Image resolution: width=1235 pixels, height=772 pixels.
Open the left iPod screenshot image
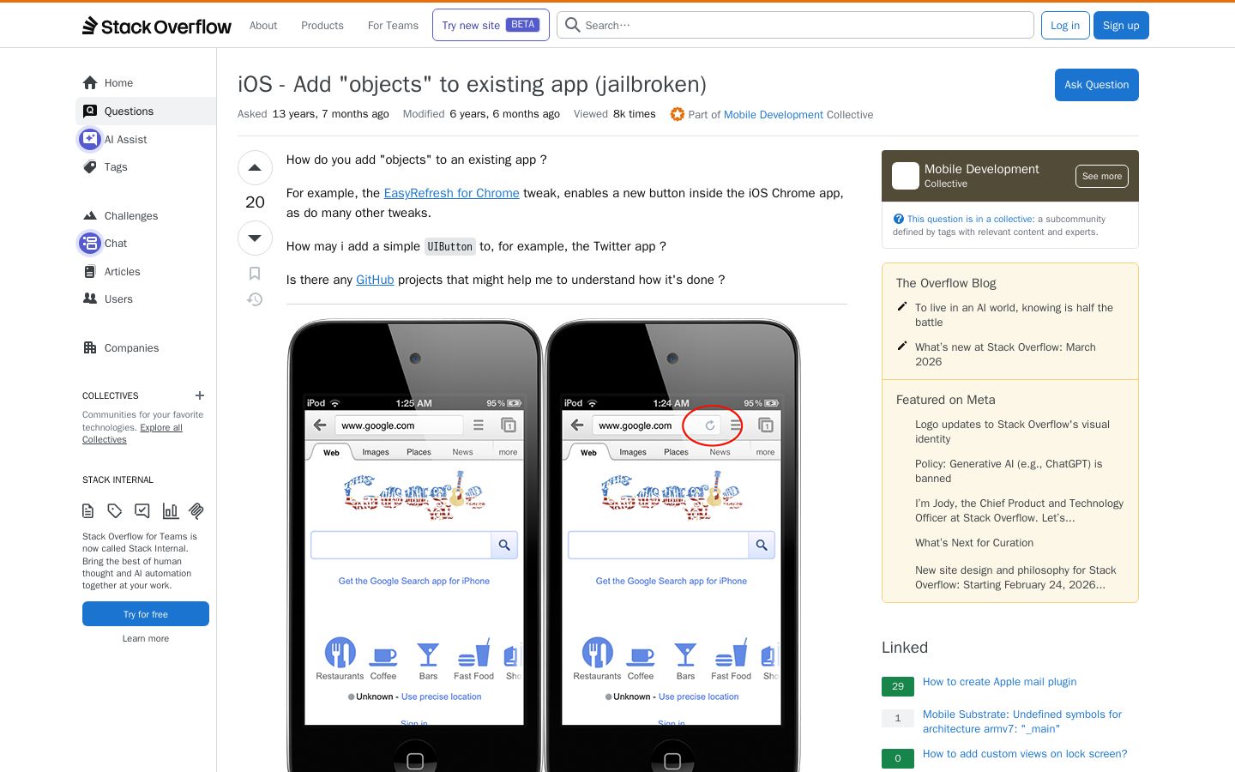[415, 545]
